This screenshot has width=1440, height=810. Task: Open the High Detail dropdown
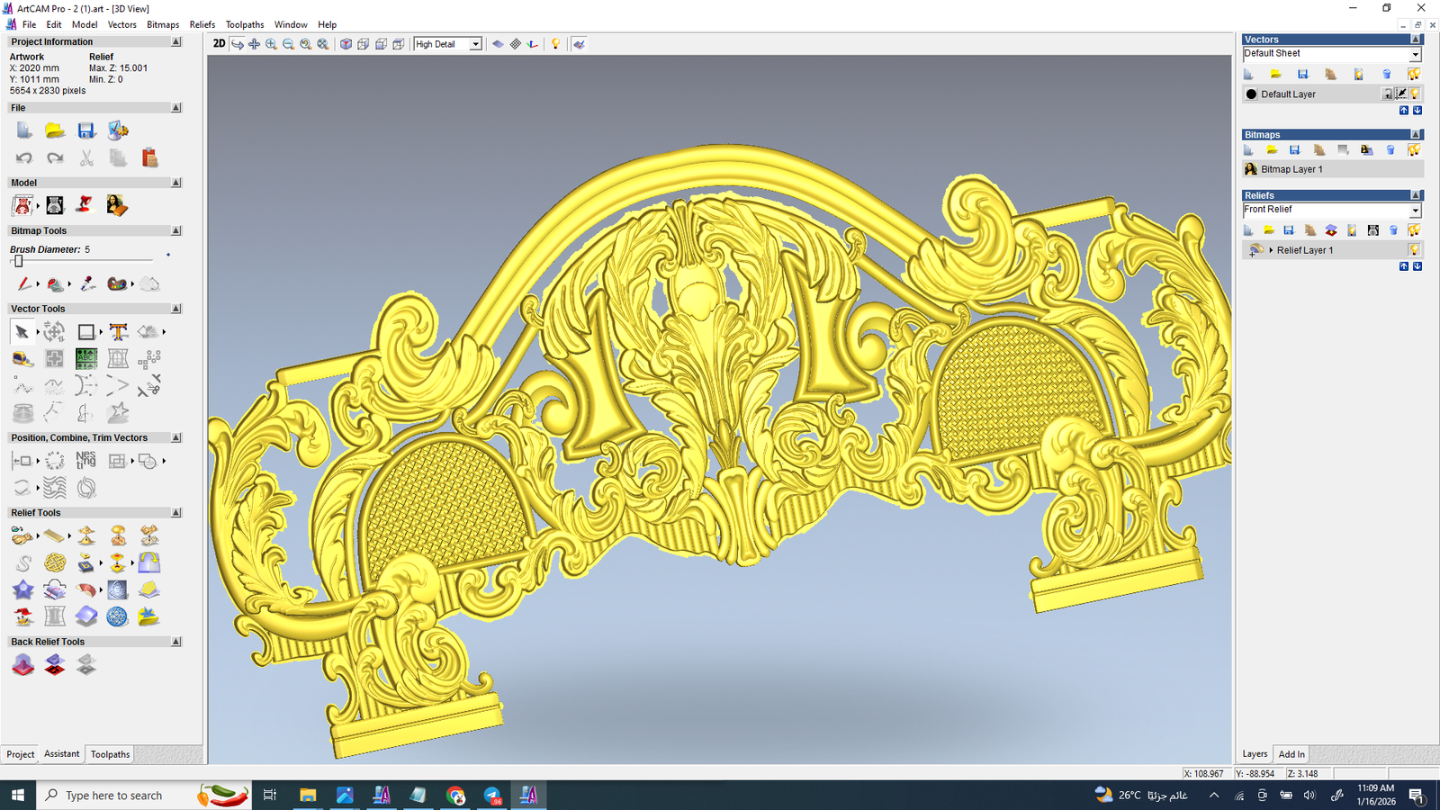[474, 44]
